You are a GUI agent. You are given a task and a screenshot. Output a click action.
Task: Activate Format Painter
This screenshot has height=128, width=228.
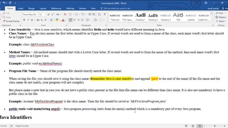coord(11,21)
